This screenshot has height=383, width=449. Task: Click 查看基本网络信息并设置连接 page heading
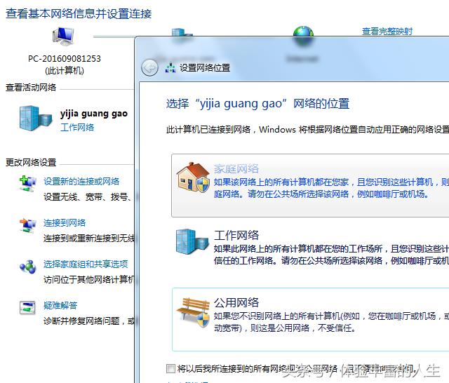(79, 14)
